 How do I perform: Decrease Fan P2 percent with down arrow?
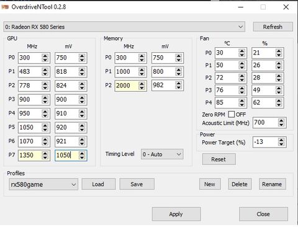click(279, 80)
